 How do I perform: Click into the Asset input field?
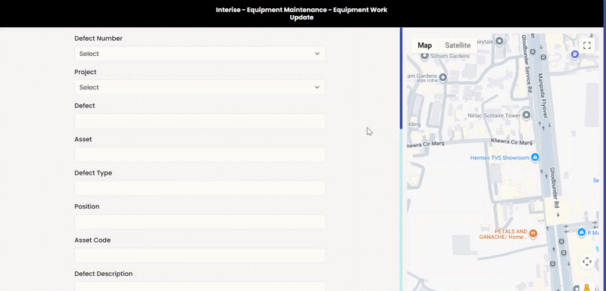pyautogui.click(x=200, y=154)
